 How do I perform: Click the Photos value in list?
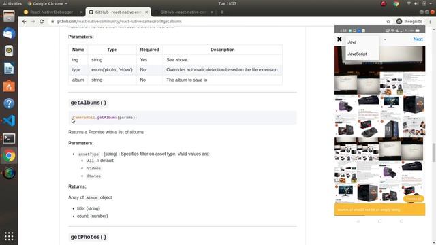tap(94, 176)
